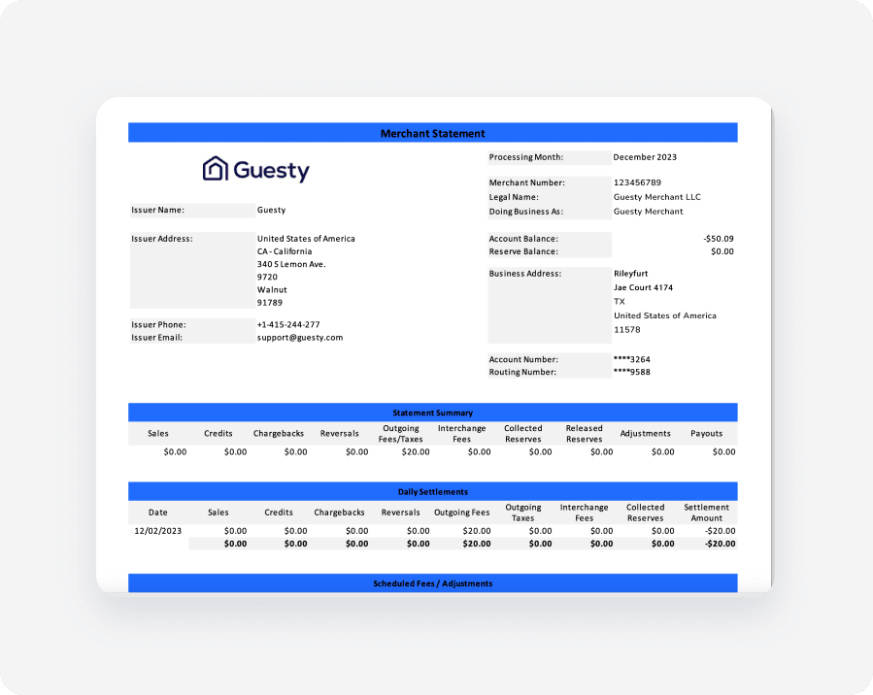Click the 'Issuer Phone:' label

point(158,325)
